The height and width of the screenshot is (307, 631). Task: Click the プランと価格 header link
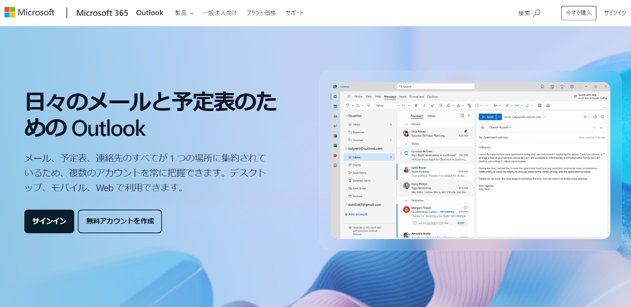click(261, 13)
